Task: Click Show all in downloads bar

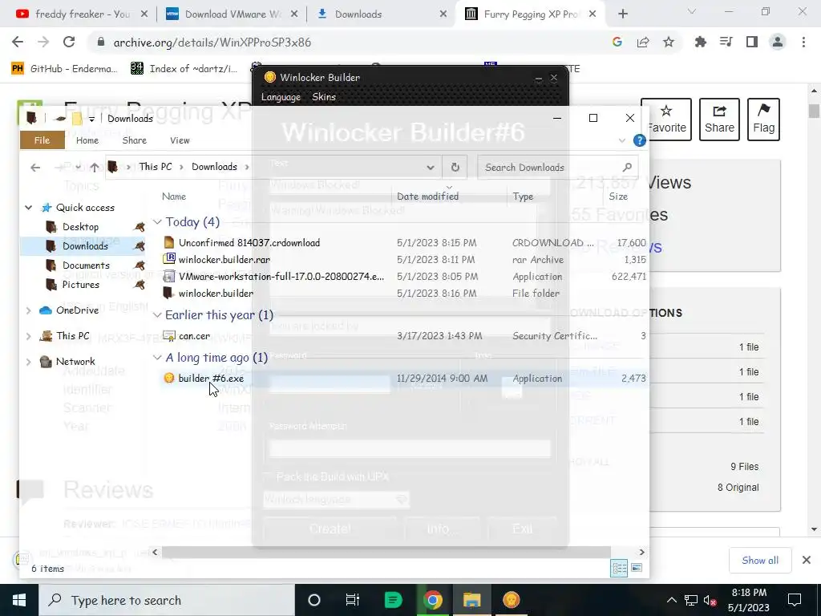Action: [760, 561]
